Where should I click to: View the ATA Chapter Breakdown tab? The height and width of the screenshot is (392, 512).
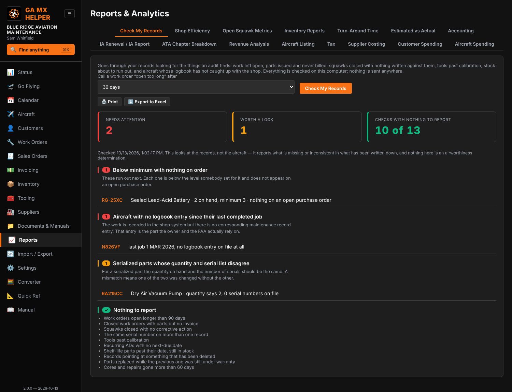pyautogui.click(x=189, y=44)
